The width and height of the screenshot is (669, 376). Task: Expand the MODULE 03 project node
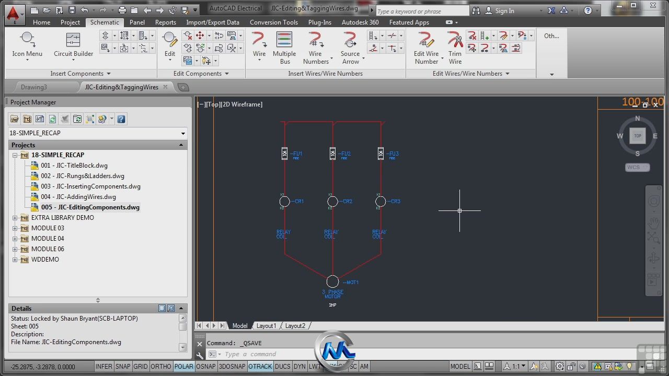[x=15, y=228]
